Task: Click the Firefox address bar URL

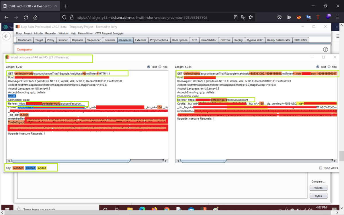Action: 142,17
